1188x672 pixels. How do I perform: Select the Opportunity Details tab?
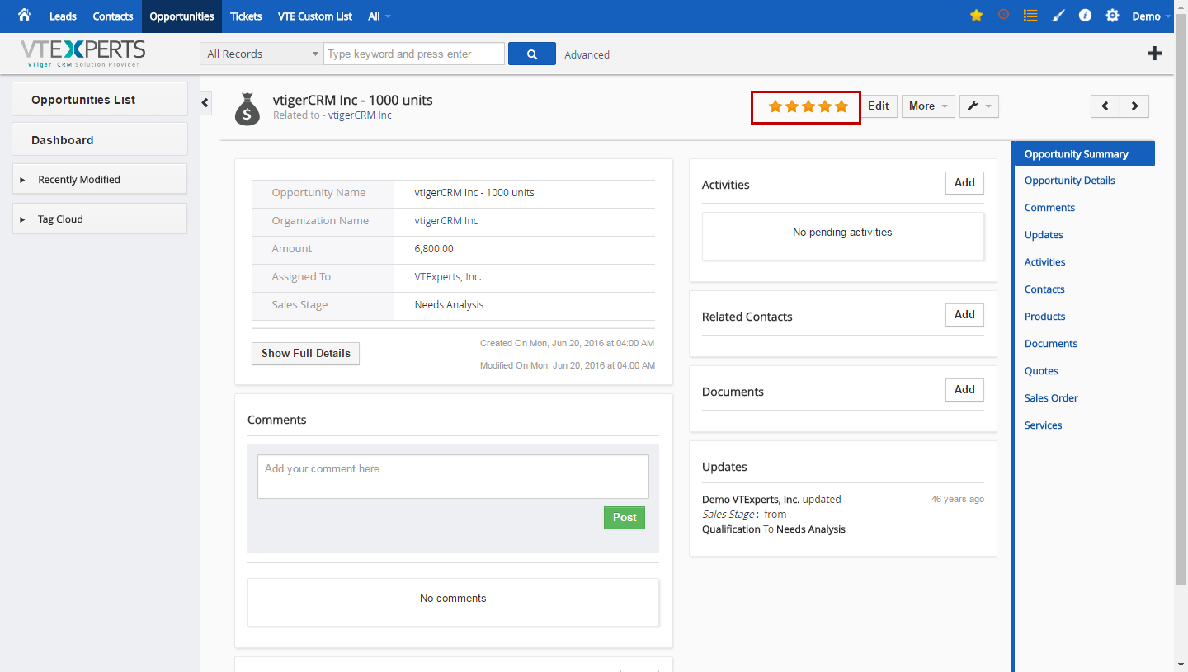(x=1070, y=181)
